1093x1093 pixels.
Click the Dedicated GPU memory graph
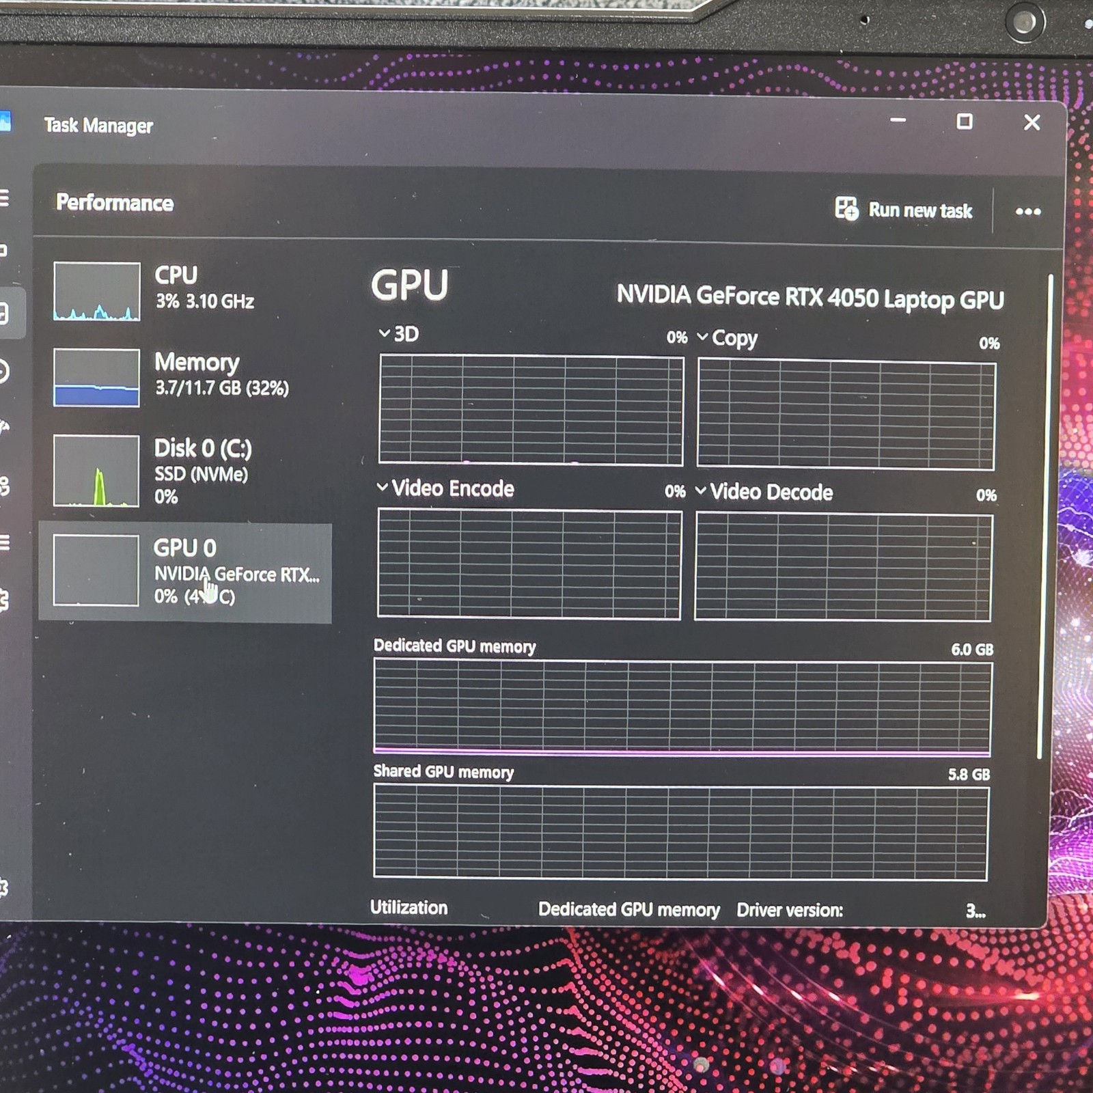coord(682,708)
